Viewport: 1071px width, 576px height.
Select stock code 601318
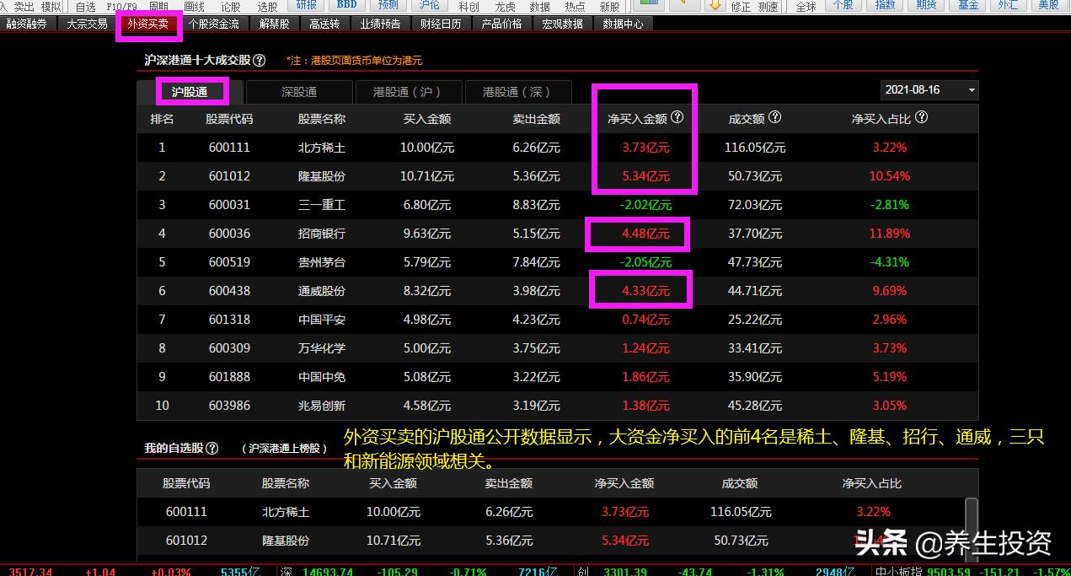[229, 320]
